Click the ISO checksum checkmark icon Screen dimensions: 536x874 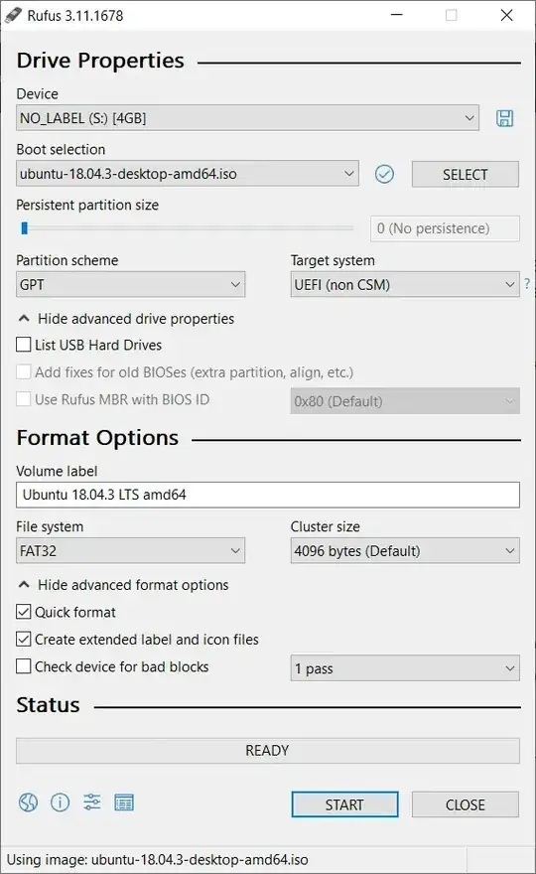pyautogui.click(x=384, y=174)
